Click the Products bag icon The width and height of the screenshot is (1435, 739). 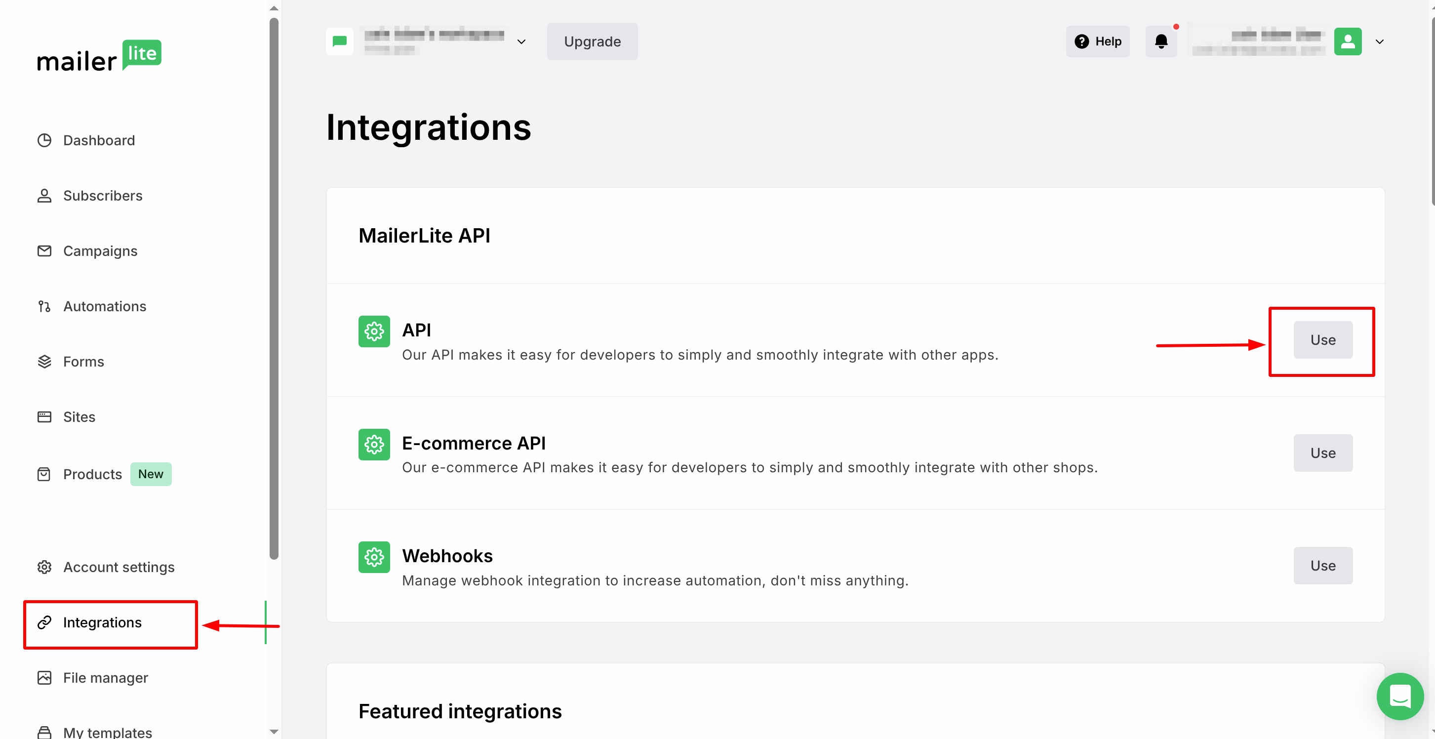tap(44, 474)
